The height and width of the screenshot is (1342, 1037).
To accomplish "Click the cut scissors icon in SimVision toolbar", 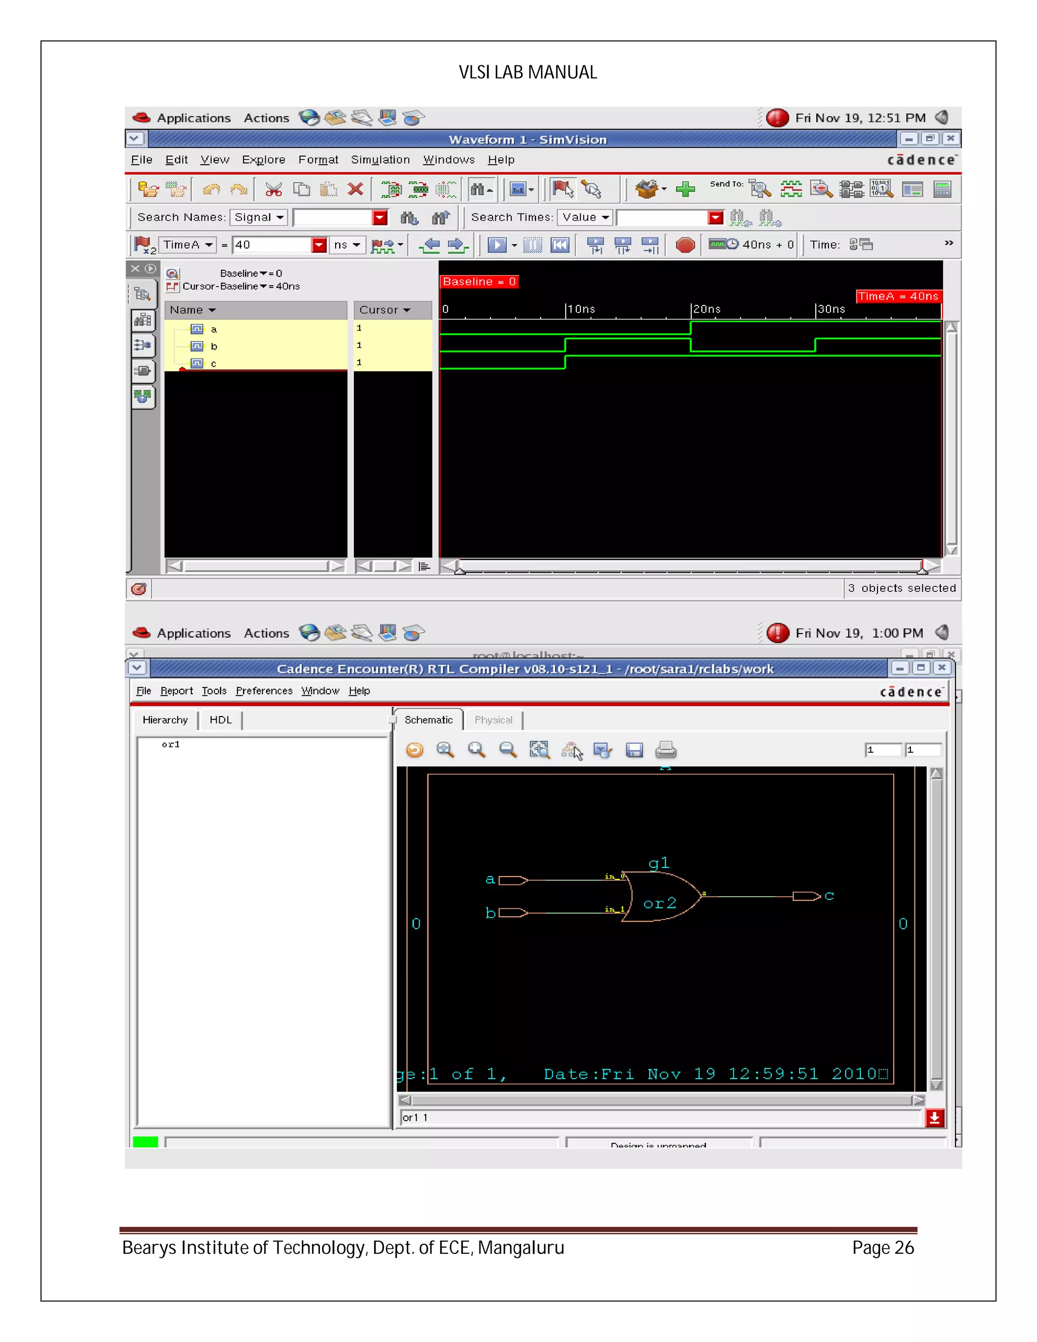I will pyautogui.click(x=273, y=189).
